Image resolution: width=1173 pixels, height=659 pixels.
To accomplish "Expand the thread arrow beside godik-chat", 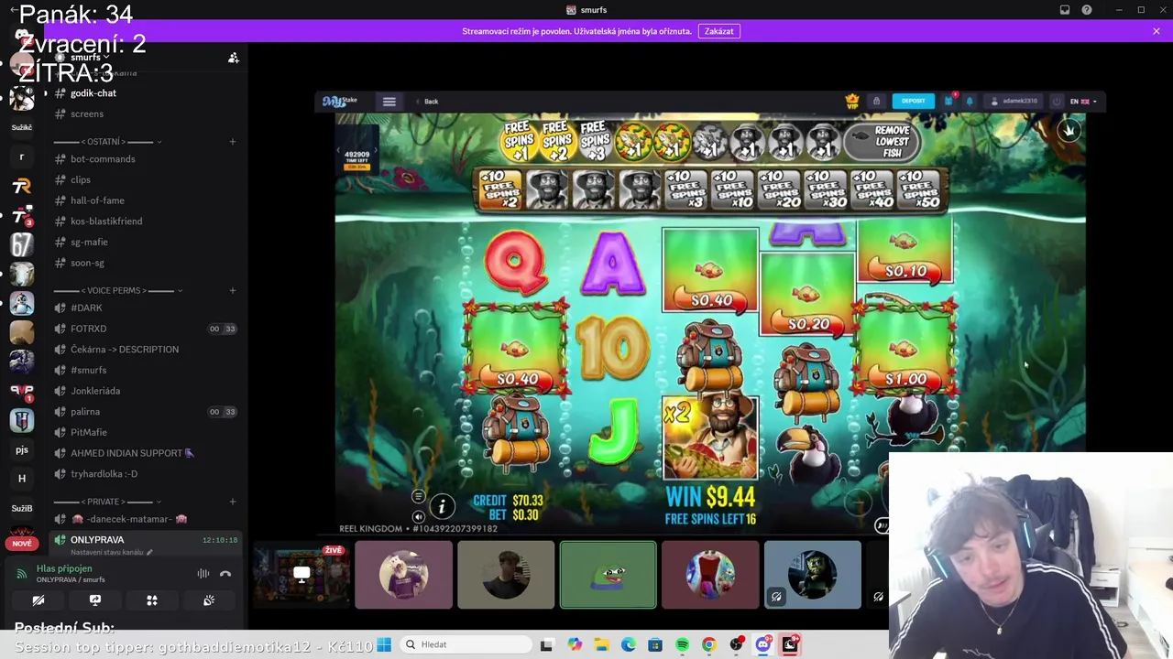I will 46,93.
